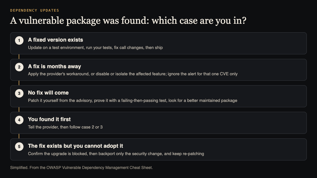Click the OWASP Cheat Sheet footnote

(x=81, y=168)
